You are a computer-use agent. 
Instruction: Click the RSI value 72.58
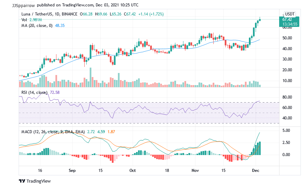click(x=55, y=92)
